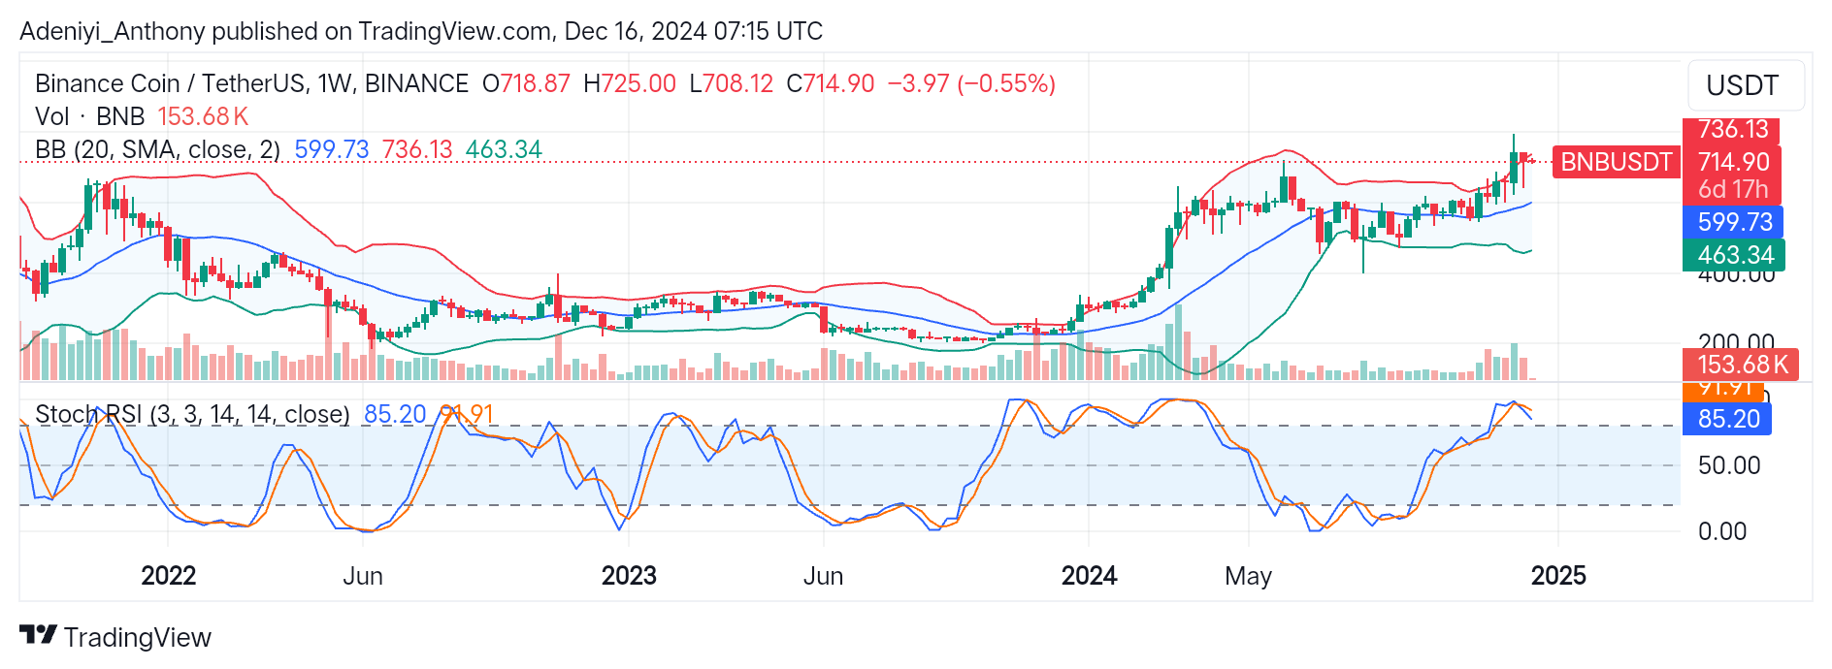
Task: Click the 2022 time axis label
Action: coord(169,576)
